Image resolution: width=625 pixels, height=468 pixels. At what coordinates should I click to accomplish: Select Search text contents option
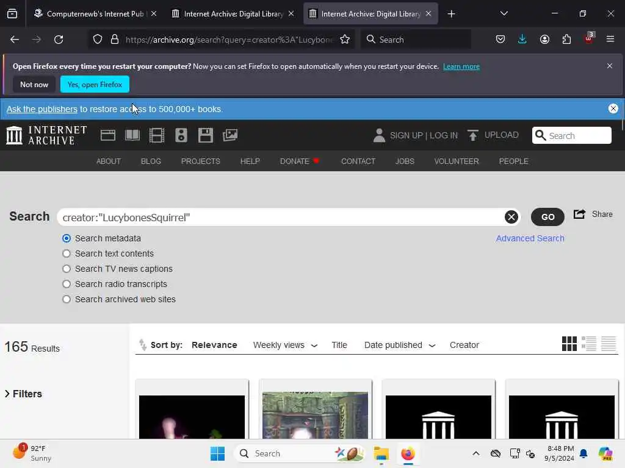pyautogui.click(x=67, y=253)
